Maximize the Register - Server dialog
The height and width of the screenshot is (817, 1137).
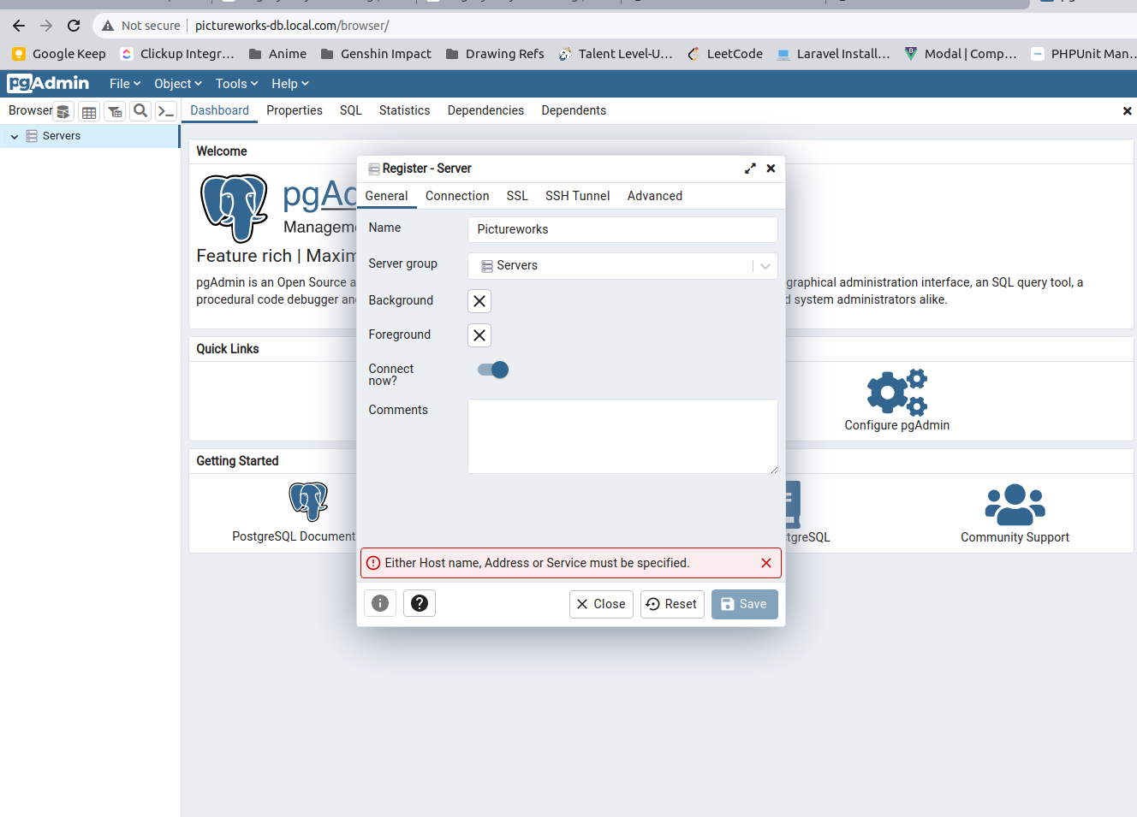click(x=750, y=169)
